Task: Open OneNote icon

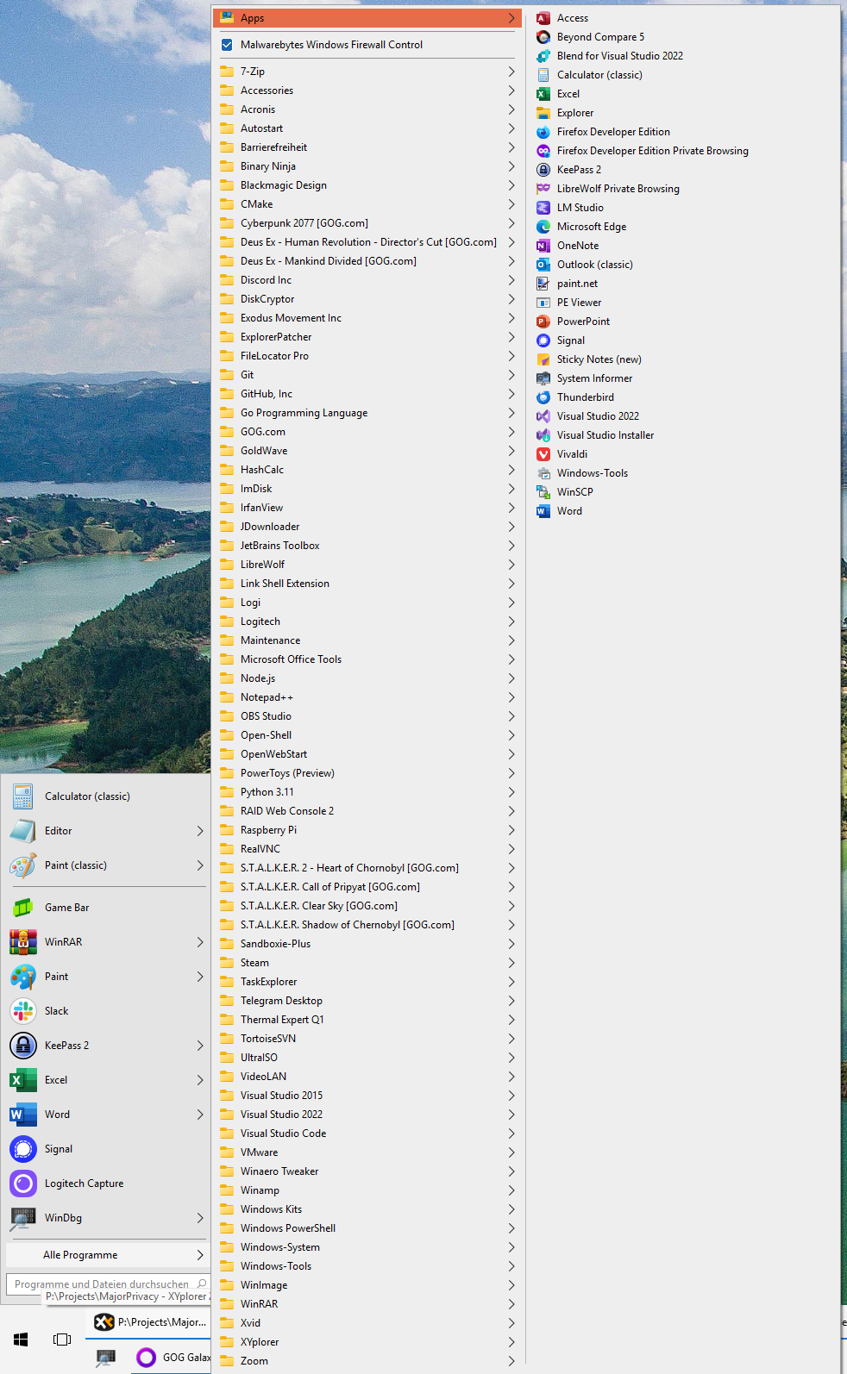Action: (543, 246)
